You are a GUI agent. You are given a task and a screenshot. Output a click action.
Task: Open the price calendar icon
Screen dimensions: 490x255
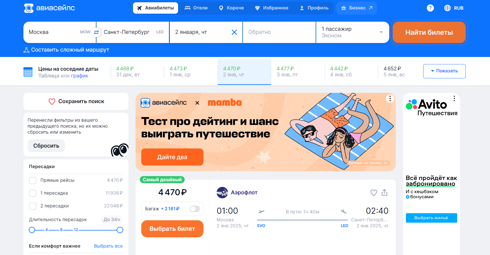pos(28,72)
